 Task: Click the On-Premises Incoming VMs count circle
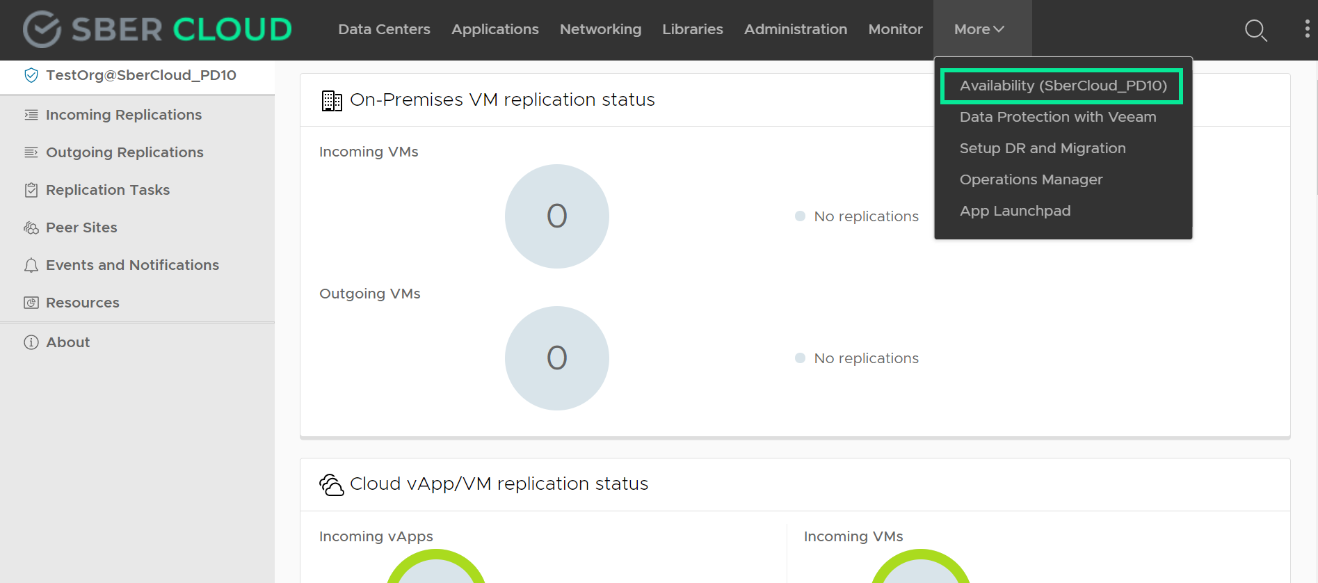tap(557, 216)
